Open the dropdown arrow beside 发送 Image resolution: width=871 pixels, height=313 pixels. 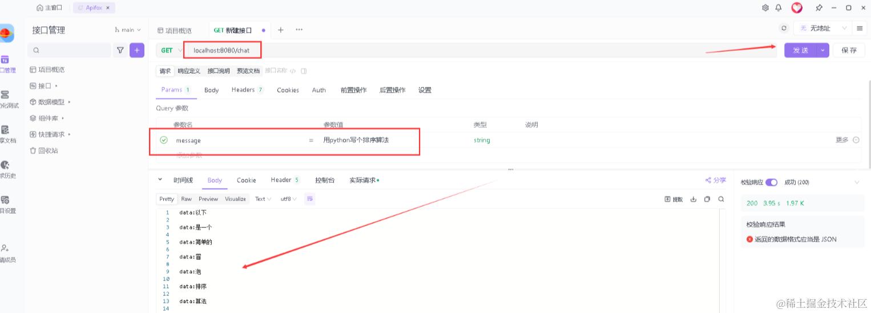tap(822, 50)
